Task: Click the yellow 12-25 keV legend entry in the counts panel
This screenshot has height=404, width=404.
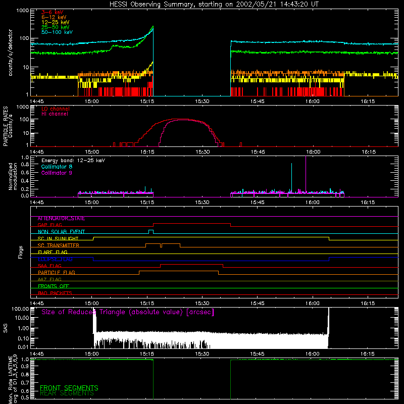Action: 56,22
